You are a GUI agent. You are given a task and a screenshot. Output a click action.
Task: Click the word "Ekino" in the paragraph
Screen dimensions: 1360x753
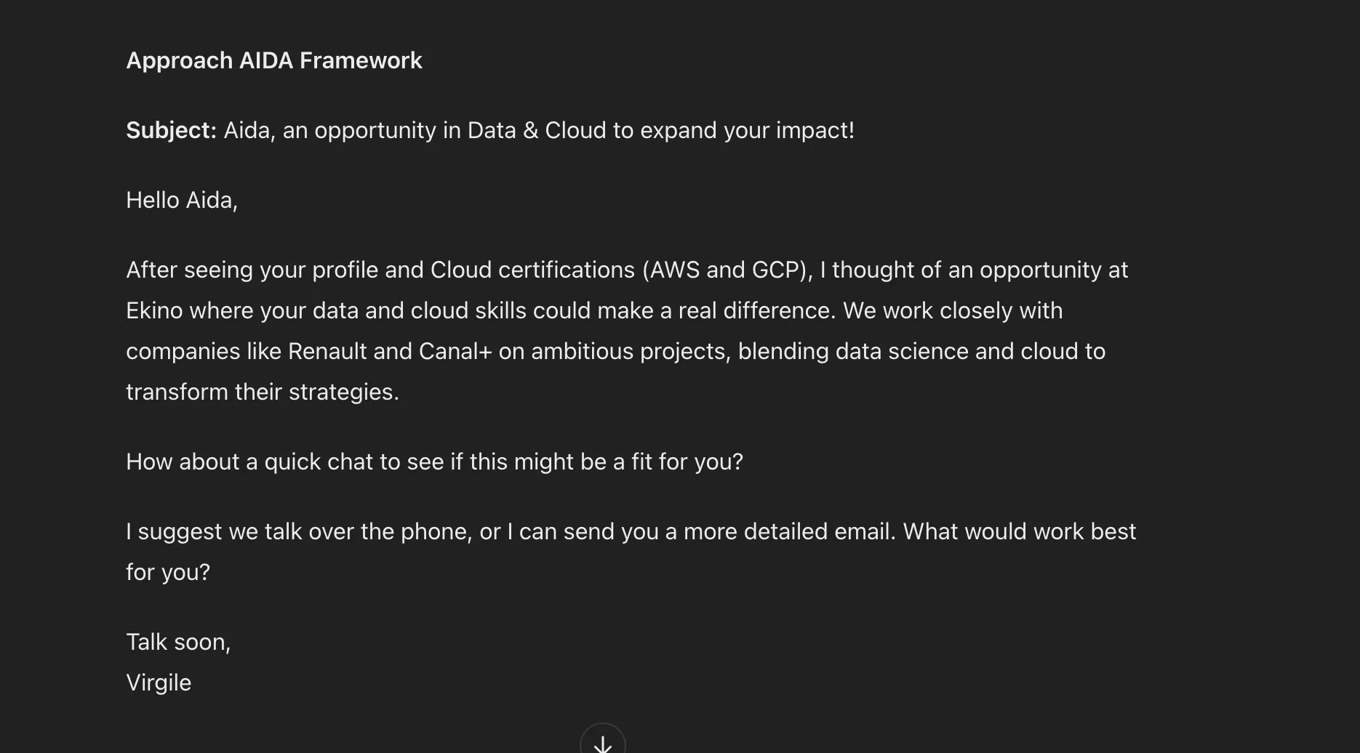154,310
